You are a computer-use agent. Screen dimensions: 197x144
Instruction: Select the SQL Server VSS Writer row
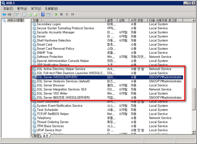coord(107,94)
